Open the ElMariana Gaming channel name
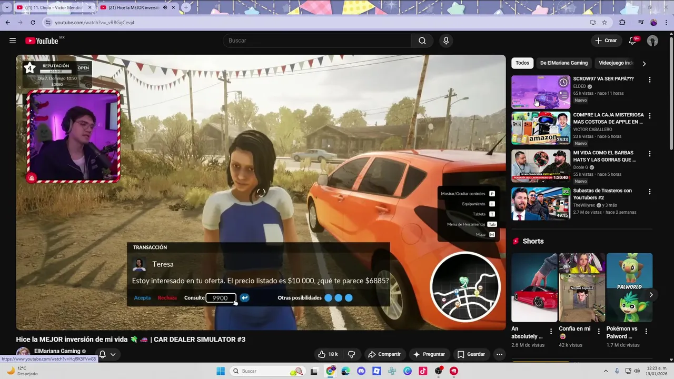 57,351
